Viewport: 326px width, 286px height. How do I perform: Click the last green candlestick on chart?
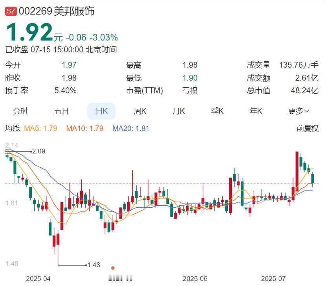(x=313, y=179)
